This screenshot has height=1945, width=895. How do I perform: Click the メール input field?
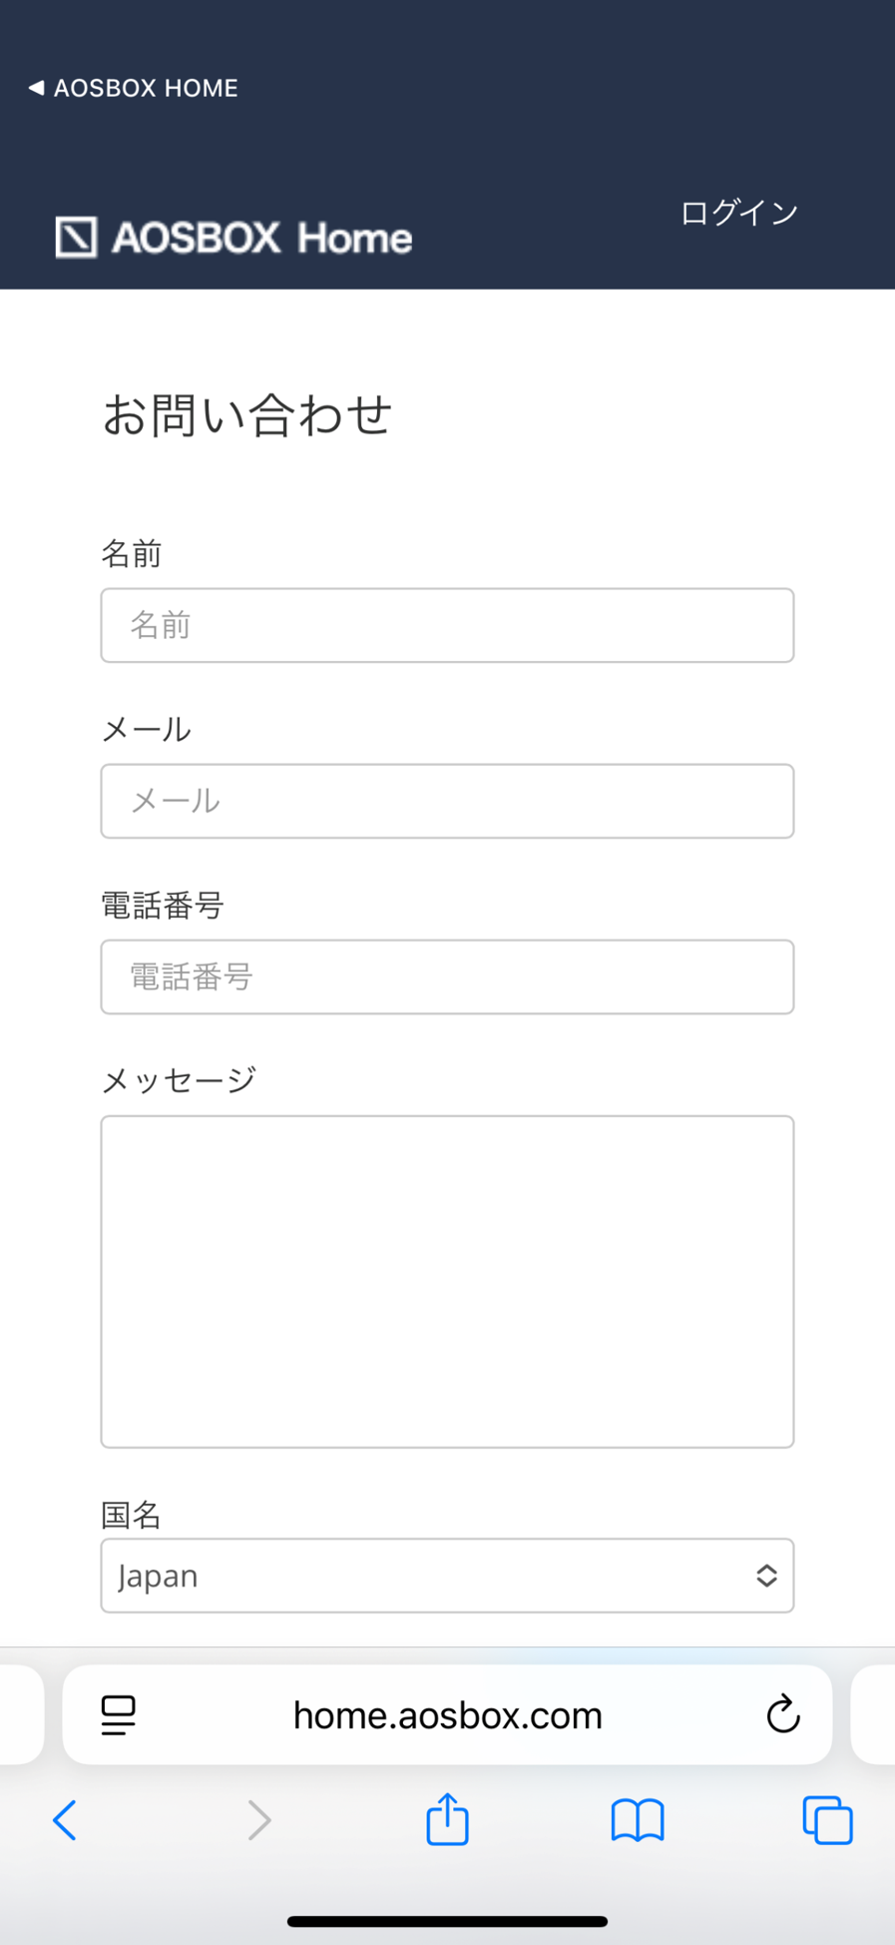pyautogui.click(x=446, y=801)
